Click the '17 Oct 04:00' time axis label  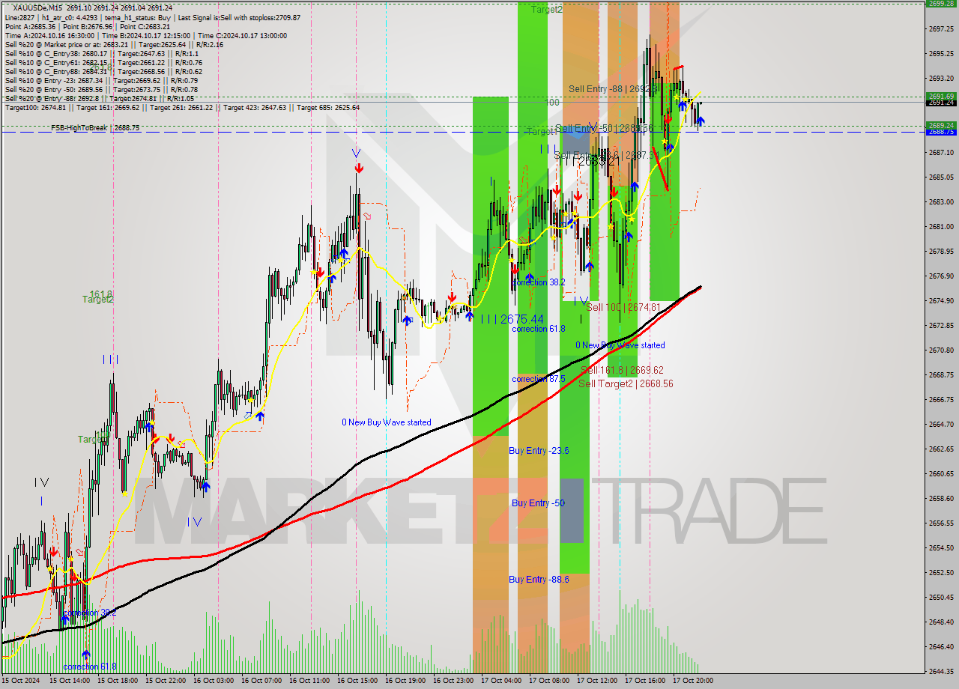pos(500,681)
